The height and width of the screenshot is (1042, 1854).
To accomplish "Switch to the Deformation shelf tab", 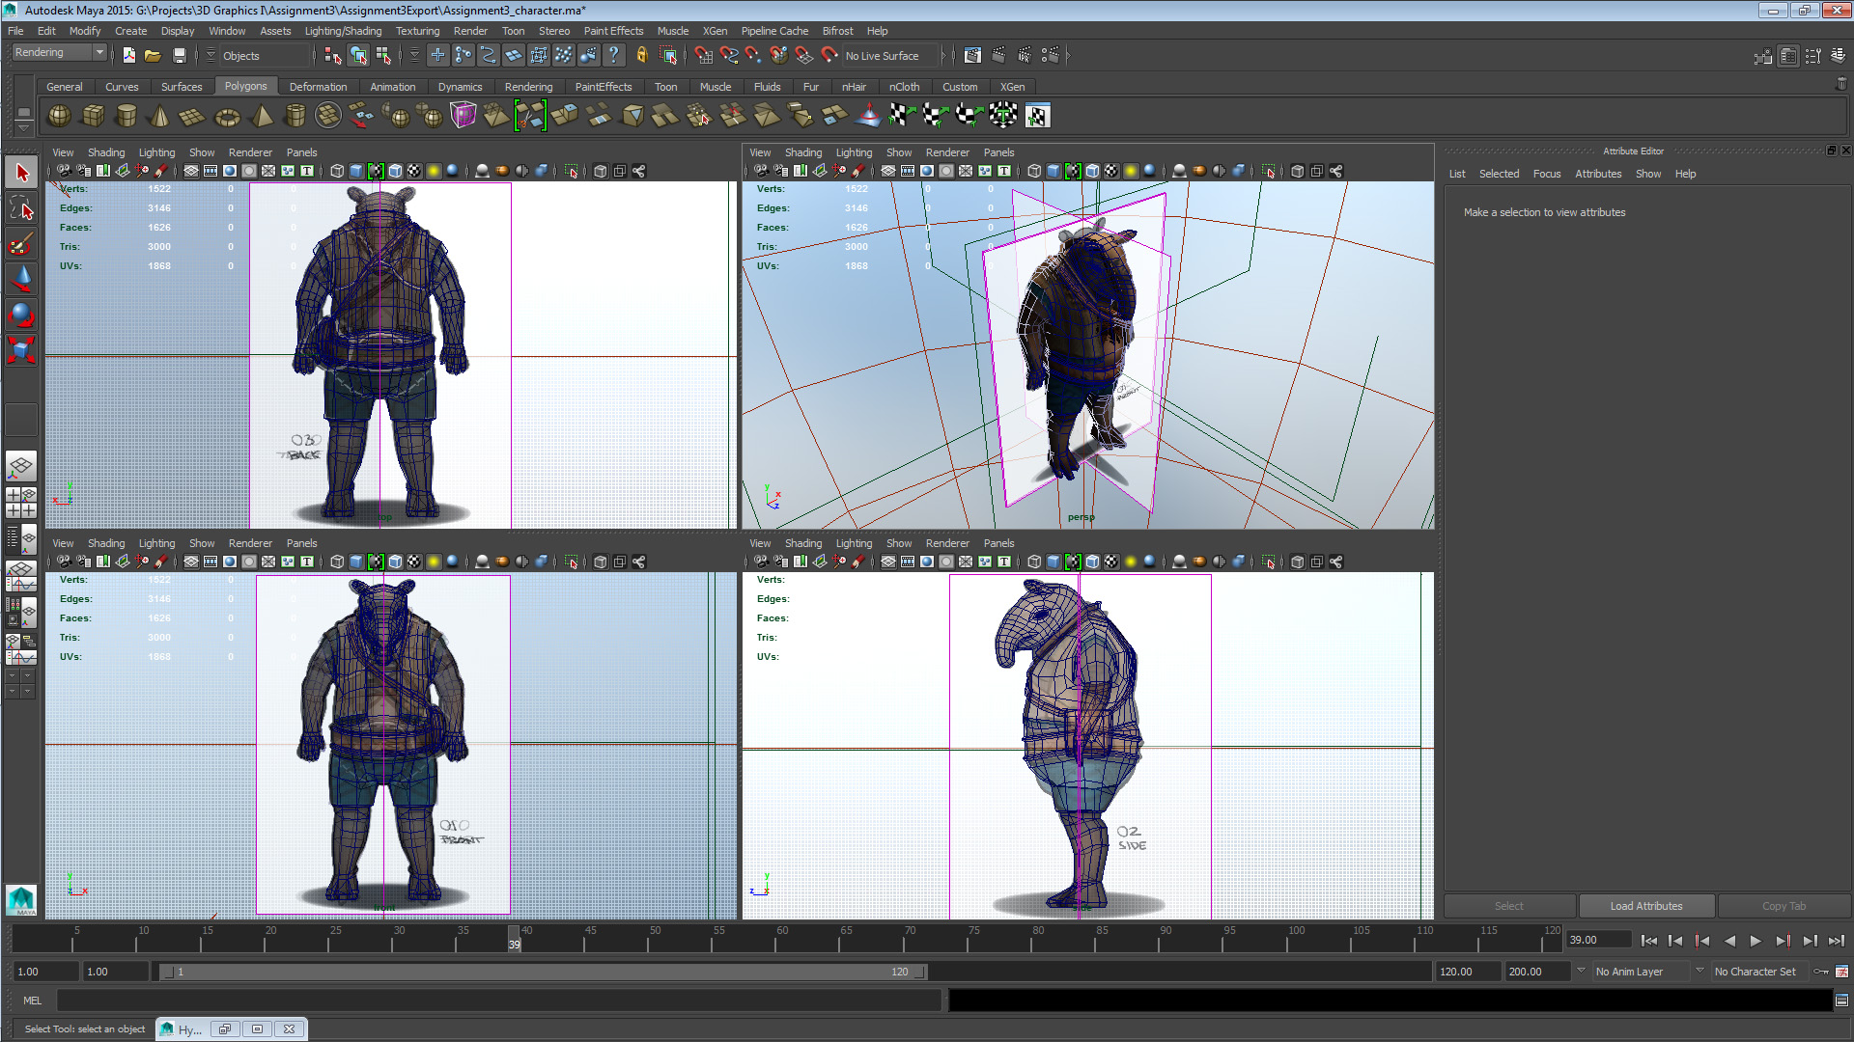I will tap(318, 87).
